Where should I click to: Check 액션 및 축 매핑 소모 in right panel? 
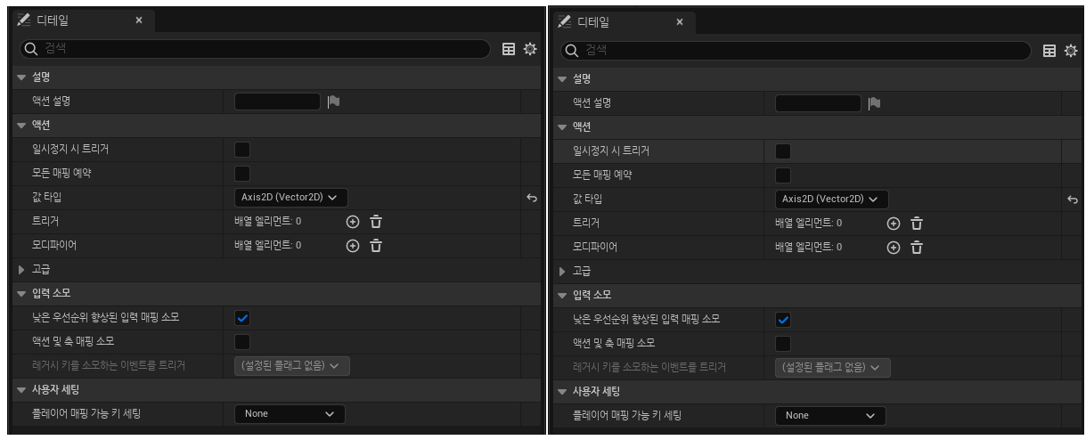[x=783, y=343]
